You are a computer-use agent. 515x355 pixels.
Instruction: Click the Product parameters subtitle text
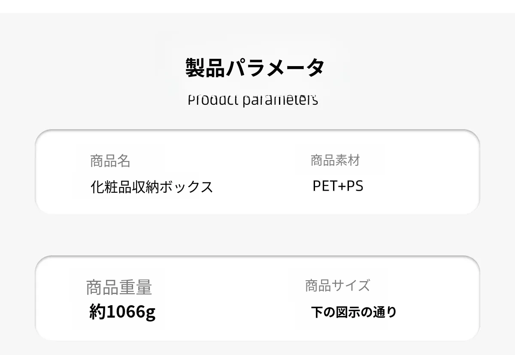[x=253, y=100]
